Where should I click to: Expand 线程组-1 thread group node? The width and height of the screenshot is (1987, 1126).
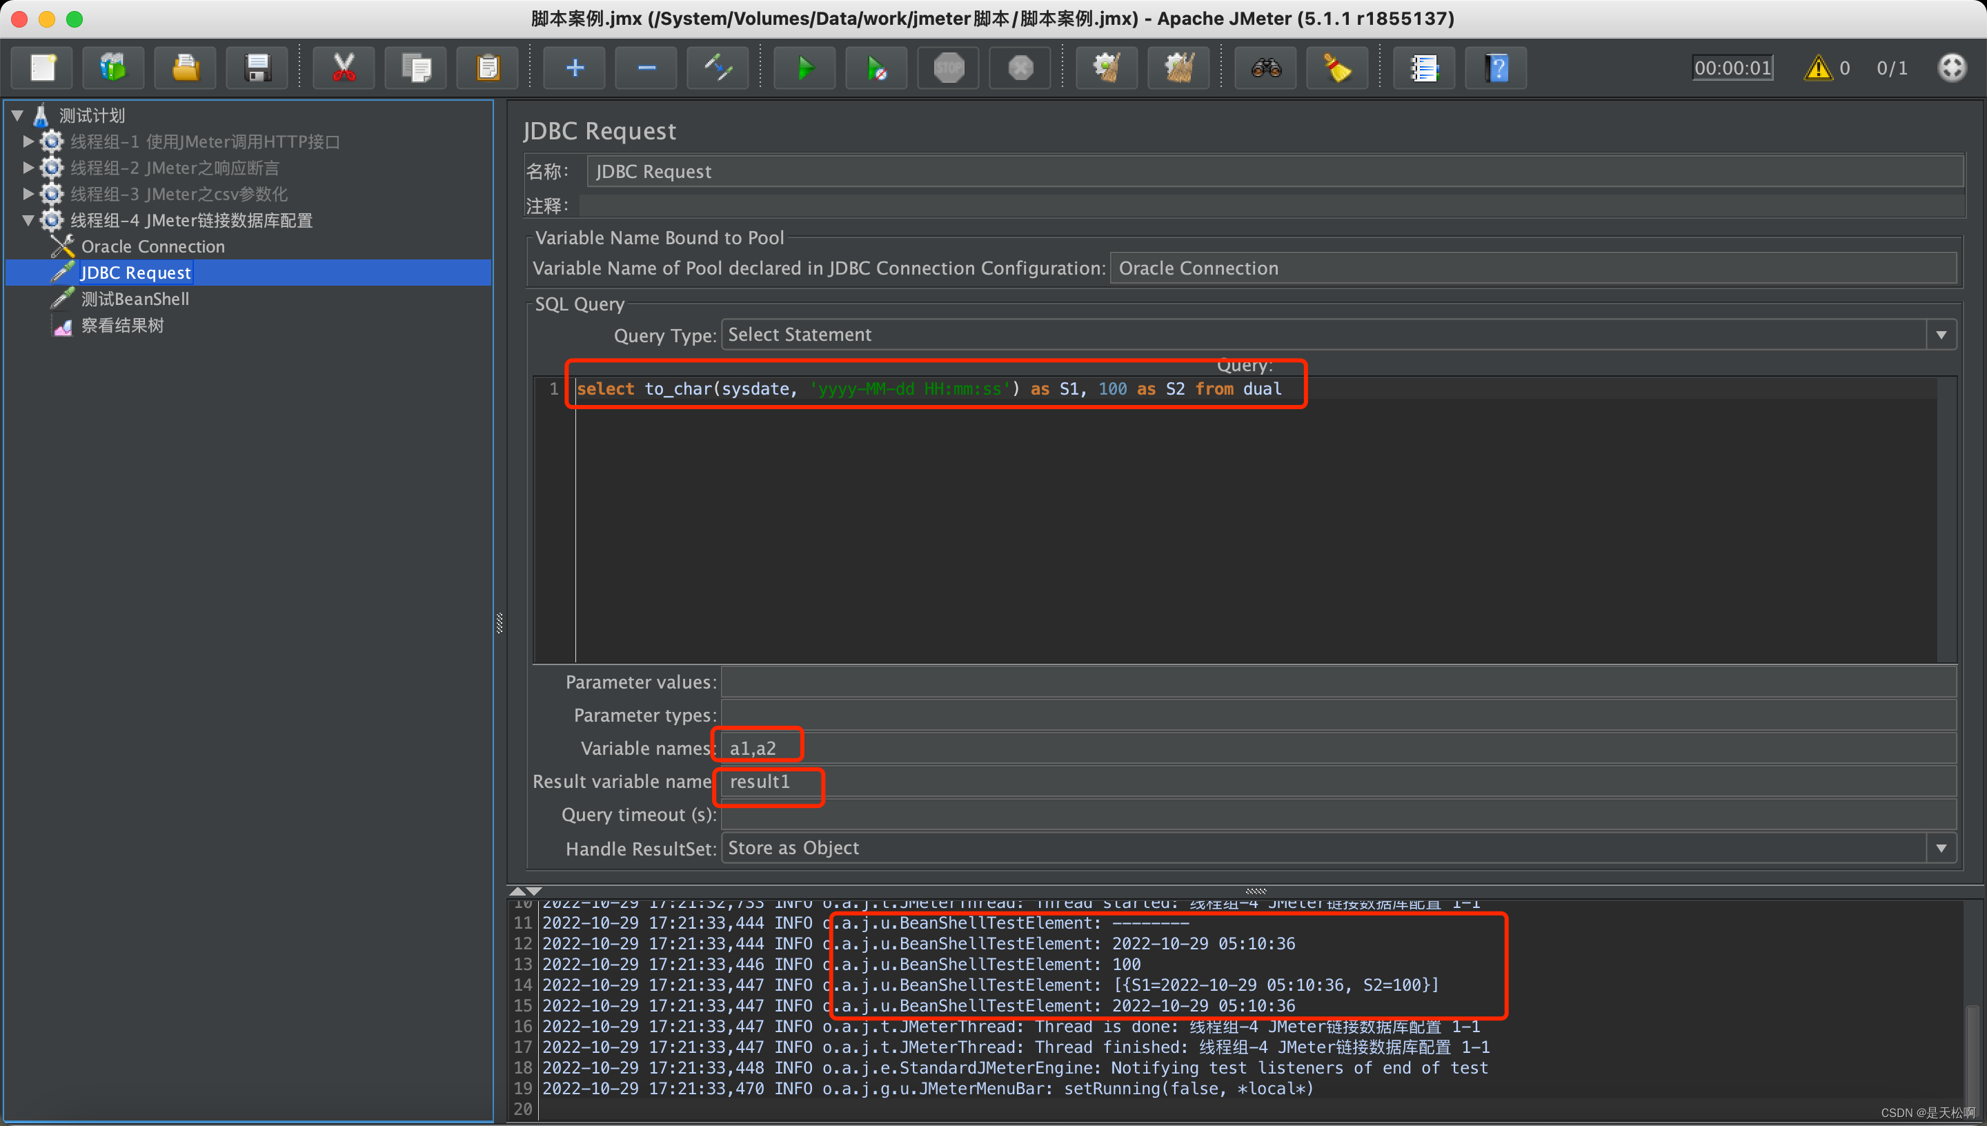28,141
